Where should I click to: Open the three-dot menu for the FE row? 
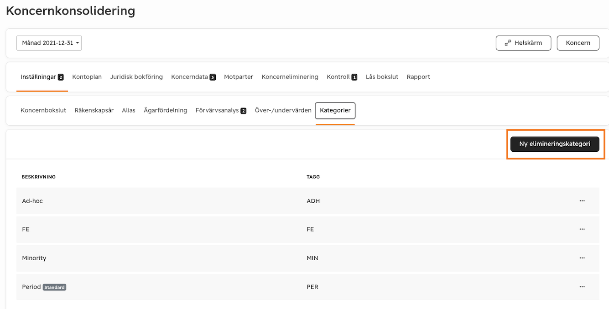click(582, 229)
